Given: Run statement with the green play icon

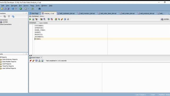Looking at the screenshot, I should point(30,19).
